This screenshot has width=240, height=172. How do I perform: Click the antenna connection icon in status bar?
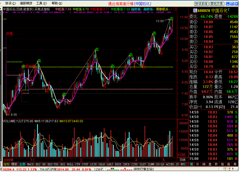click(x=225, y=169)
